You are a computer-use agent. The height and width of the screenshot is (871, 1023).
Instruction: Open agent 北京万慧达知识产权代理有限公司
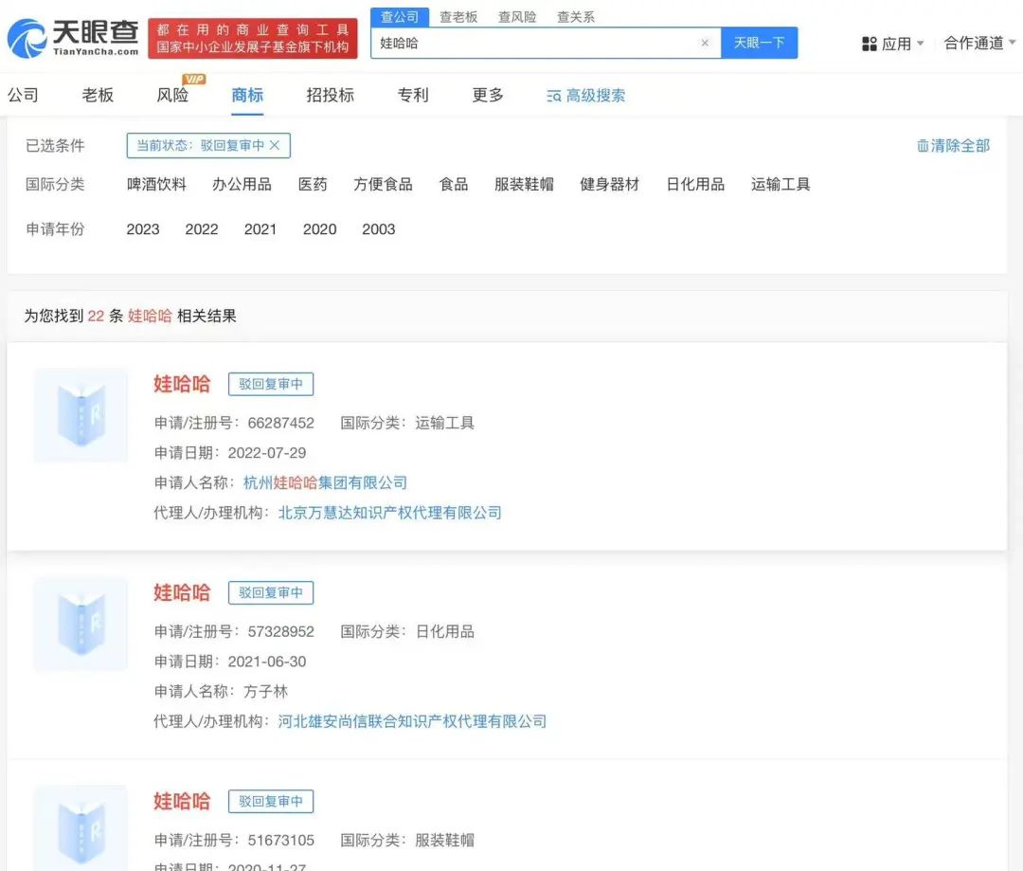pyautogui.click(x=389, y=513)
